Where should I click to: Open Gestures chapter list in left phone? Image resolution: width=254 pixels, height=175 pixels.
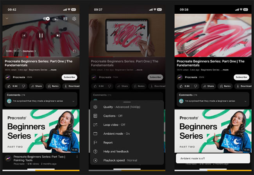(29, 51)
